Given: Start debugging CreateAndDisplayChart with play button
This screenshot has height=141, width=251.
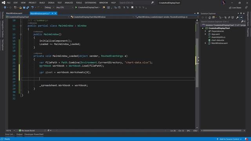Looking at the screenshot, I should pos(87,7).
